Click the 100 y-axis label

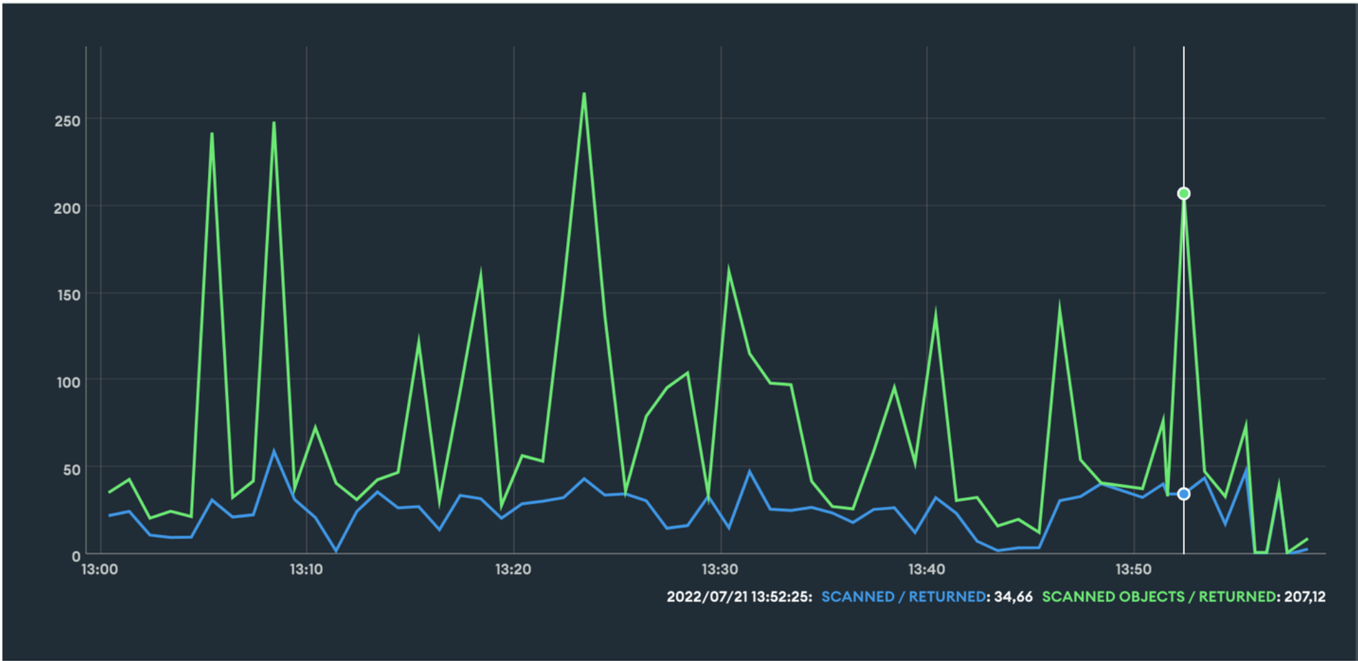pos(67,382)
